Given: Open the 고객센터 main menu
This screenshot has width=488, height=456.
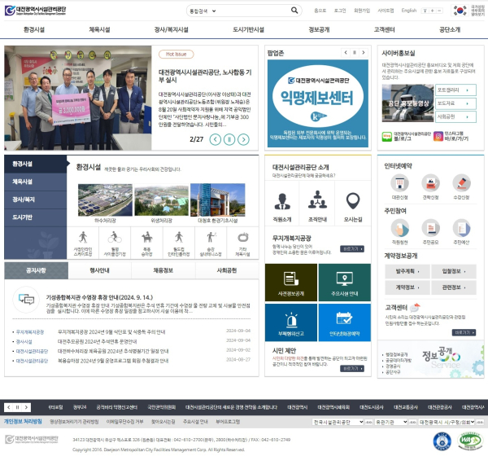Looking at the screenshot, I should [385, 29].
